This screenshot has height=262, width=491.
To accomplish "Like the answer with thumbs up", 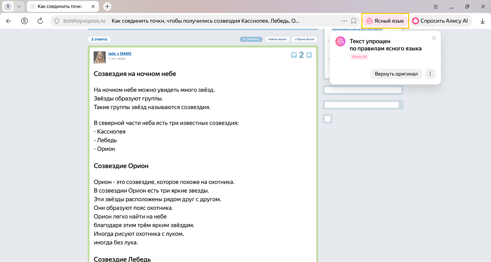I will (x=309, y=55).
